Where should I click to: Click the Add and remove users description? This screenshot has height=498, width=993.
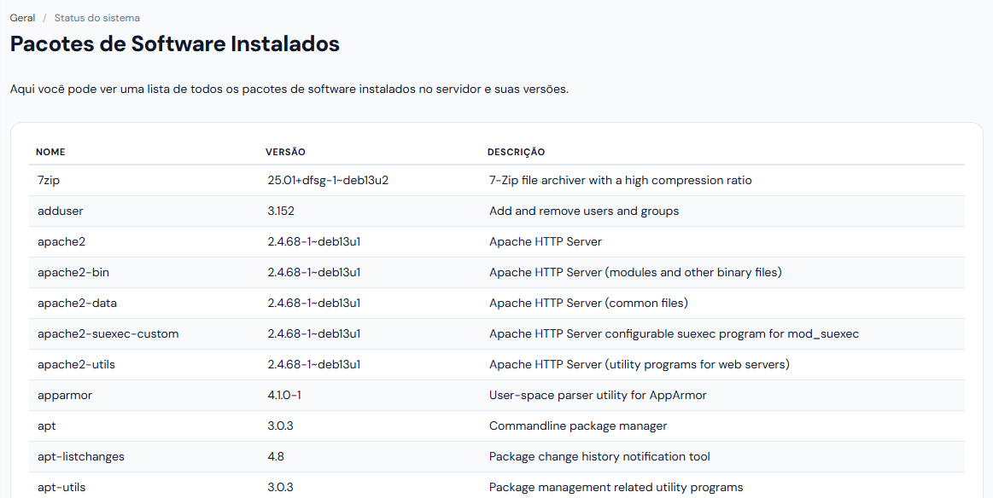584,211
